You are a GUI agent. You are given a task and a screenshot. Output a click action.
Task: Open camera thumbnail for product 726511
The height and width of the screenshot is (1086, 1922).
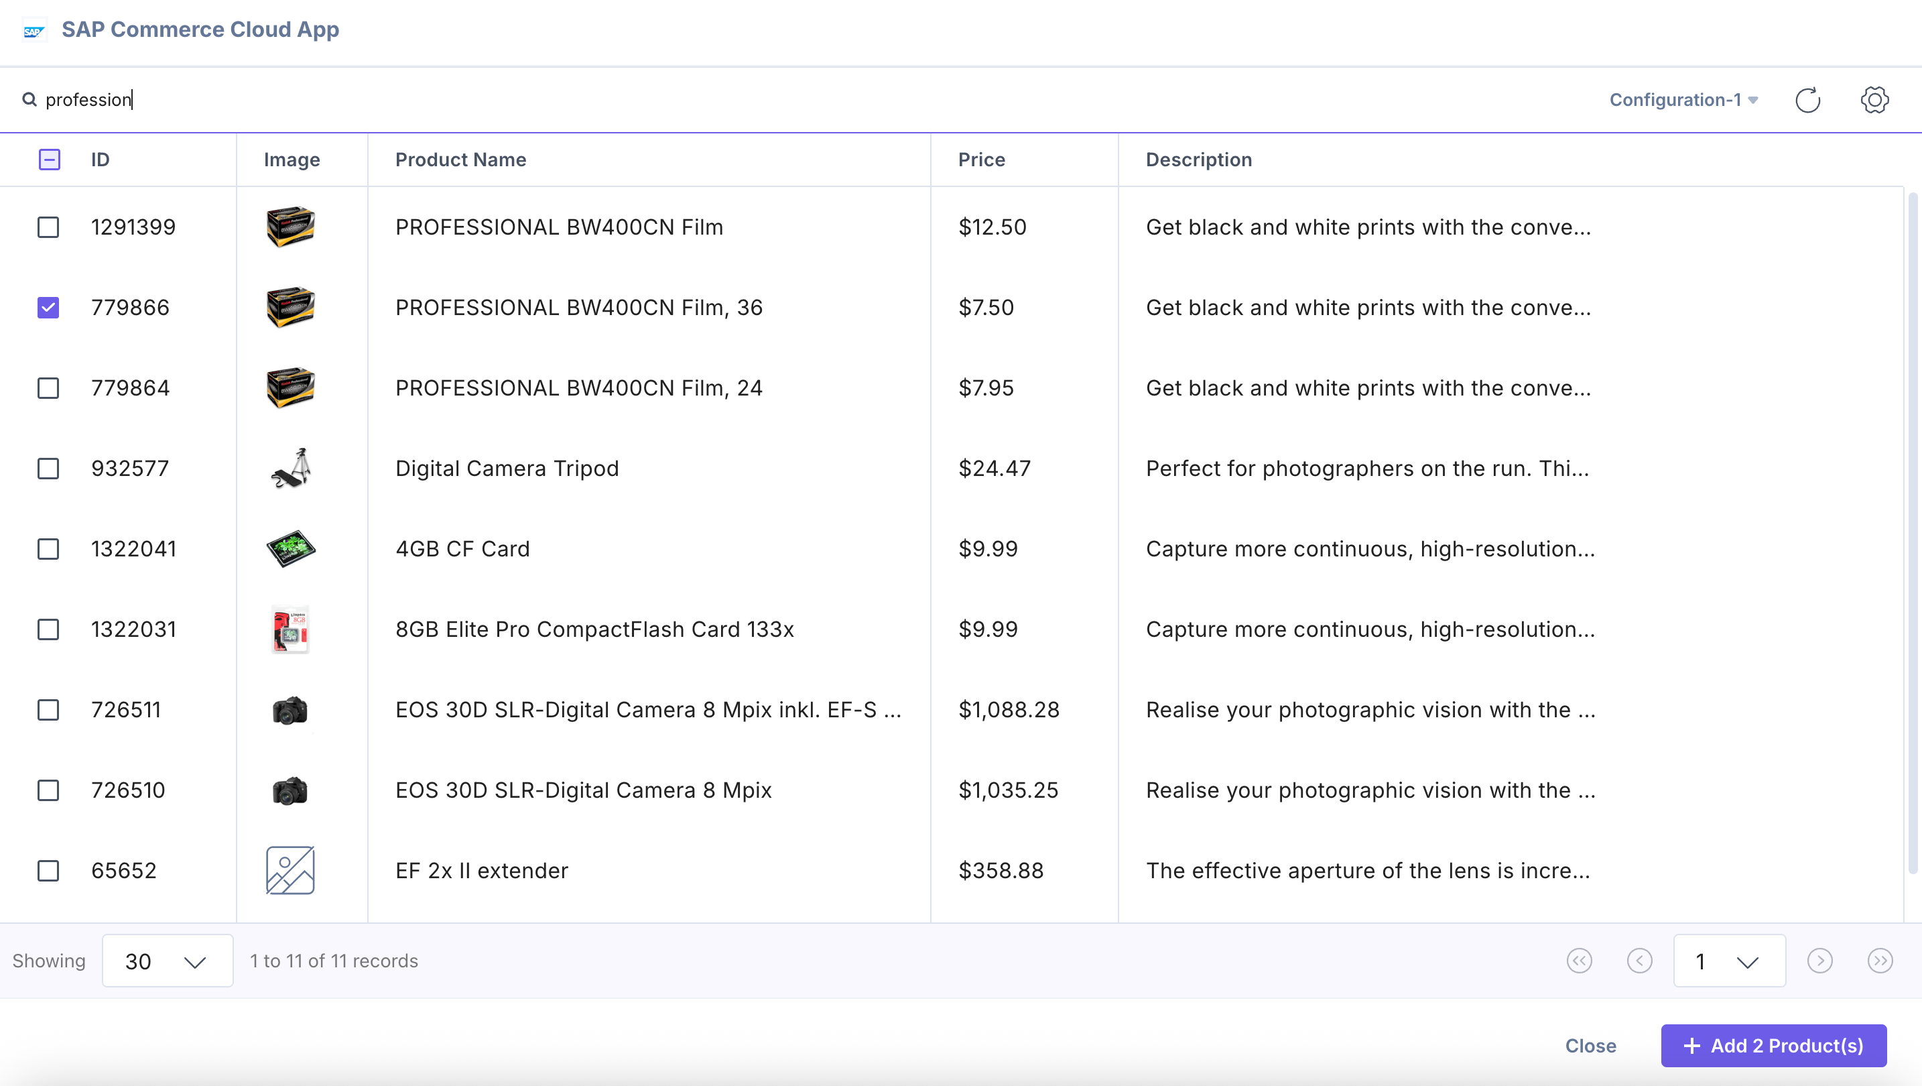[x=290, y=710]
